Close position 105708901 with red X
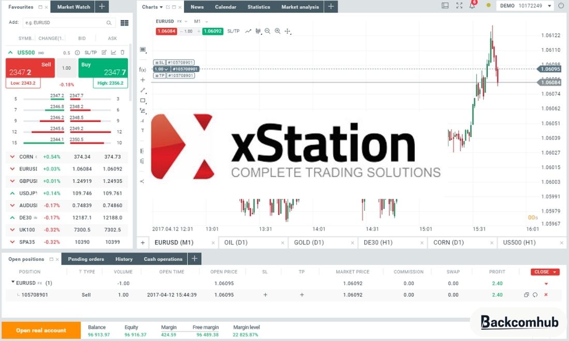The height and width of the screenshot is (341, 569). (x=546, y=295)
